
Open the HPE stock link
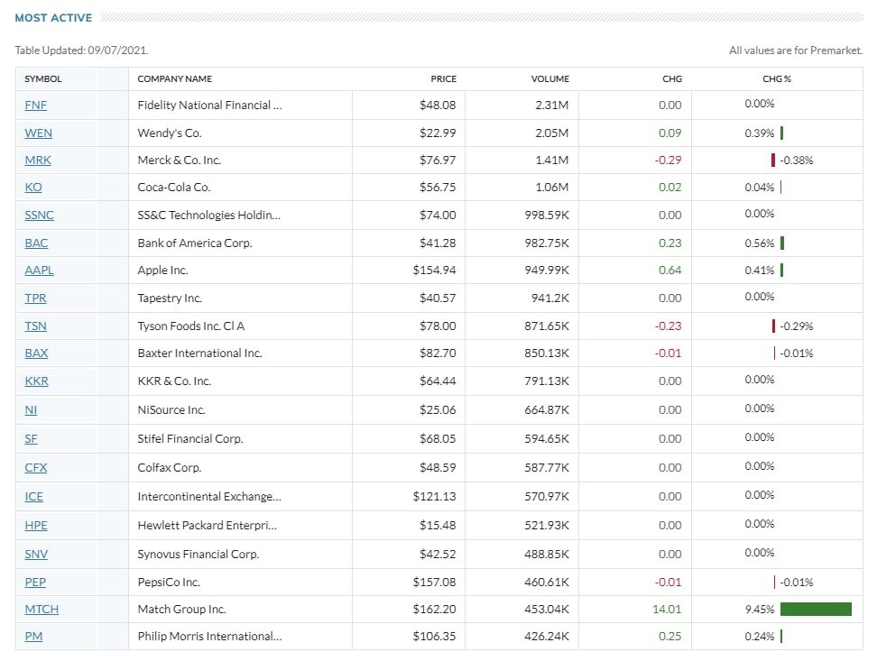tap(36, 526)
